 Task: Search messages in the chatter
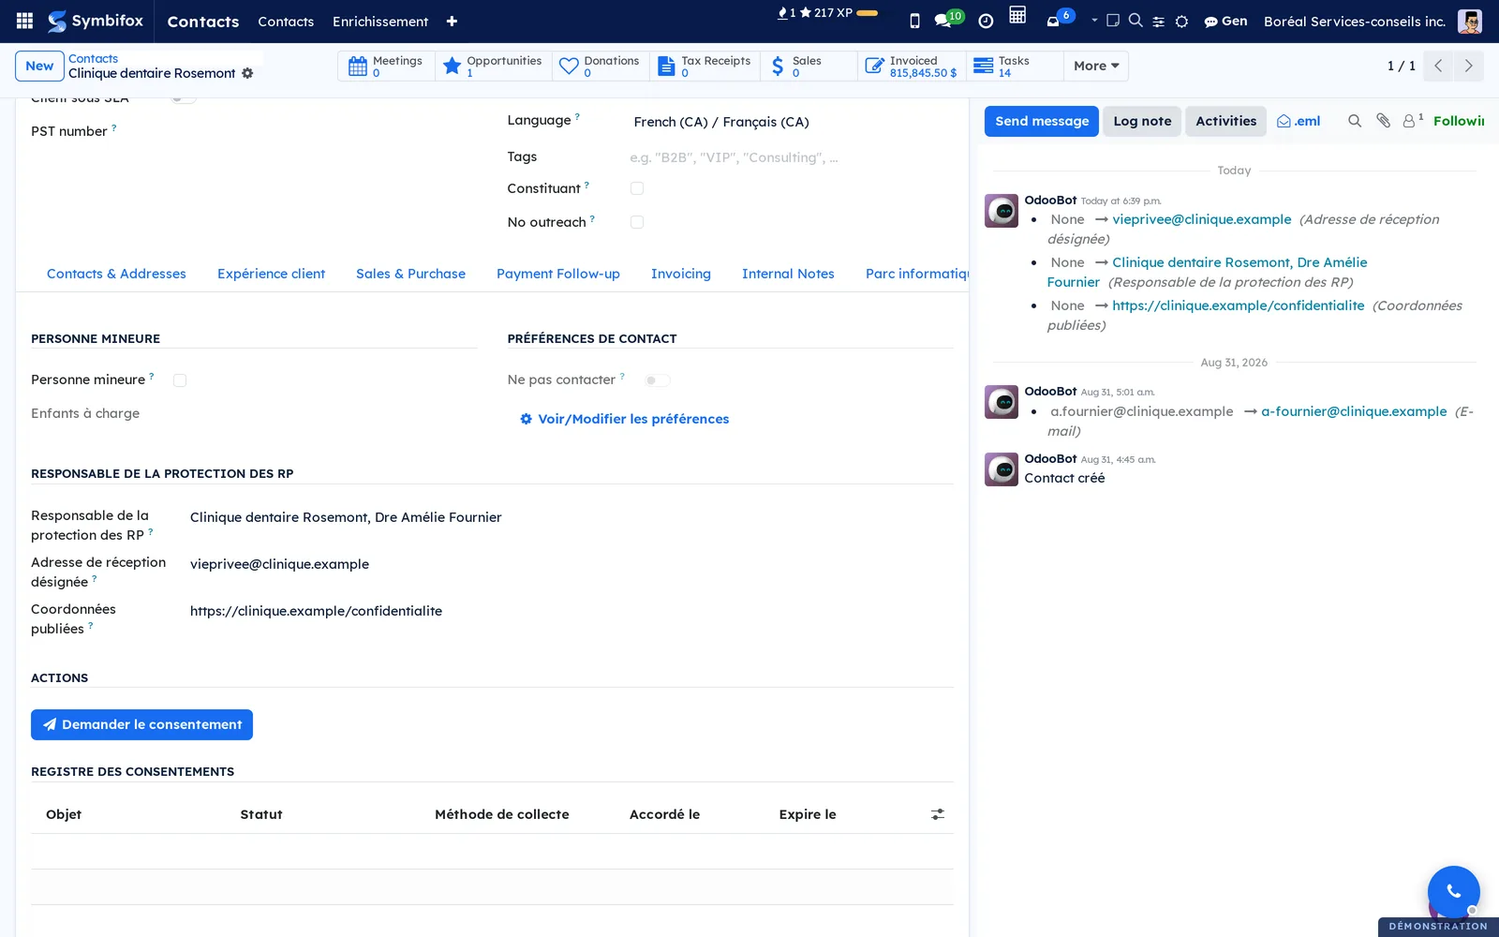click(x=1355, y=121)
